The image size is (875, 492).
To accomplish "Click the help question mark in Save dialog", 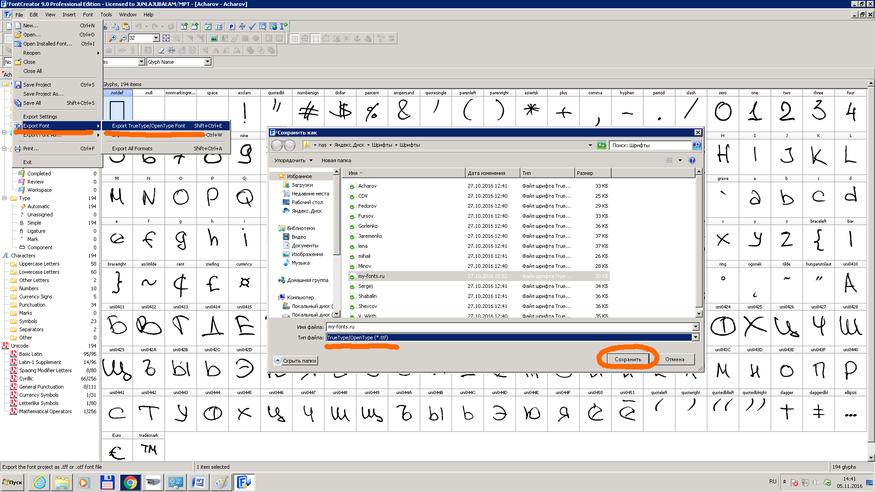I will tap(692, 160).
